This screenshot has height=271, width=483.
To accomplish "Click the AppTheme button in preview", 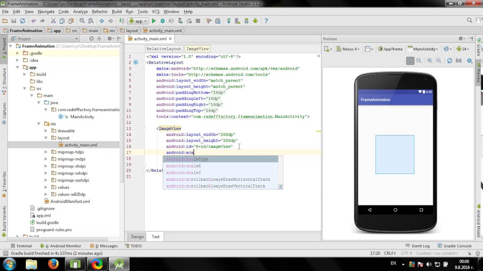I will coord(391,49).
